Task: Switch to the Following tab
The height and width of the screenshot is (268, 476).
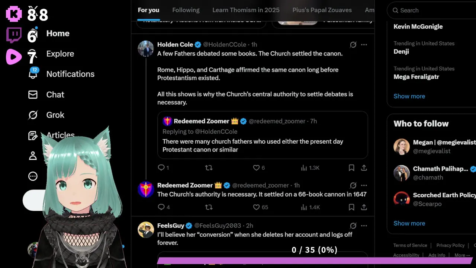Action: pos(186,10)
